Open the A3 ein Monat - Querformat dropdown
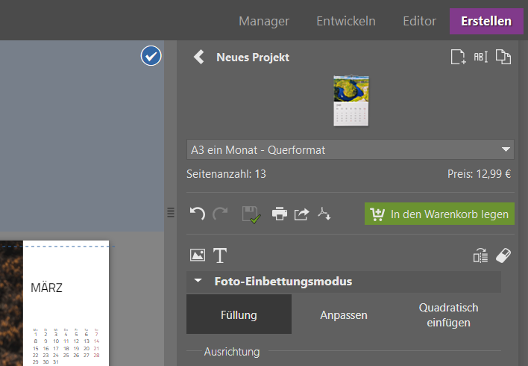Viewport: 528px width, 366px height. [x=351, y=149]
